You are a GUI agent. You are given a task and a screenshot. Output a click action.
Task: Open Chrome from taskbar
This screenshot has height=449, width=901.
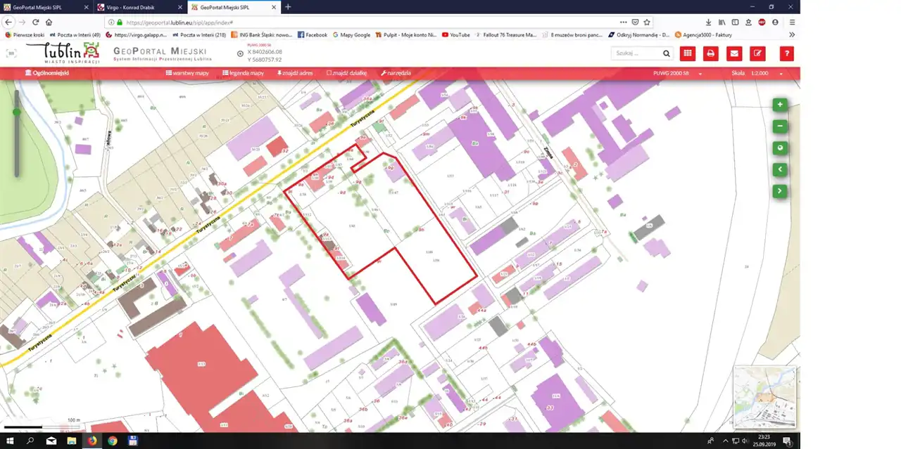(113, 441)
